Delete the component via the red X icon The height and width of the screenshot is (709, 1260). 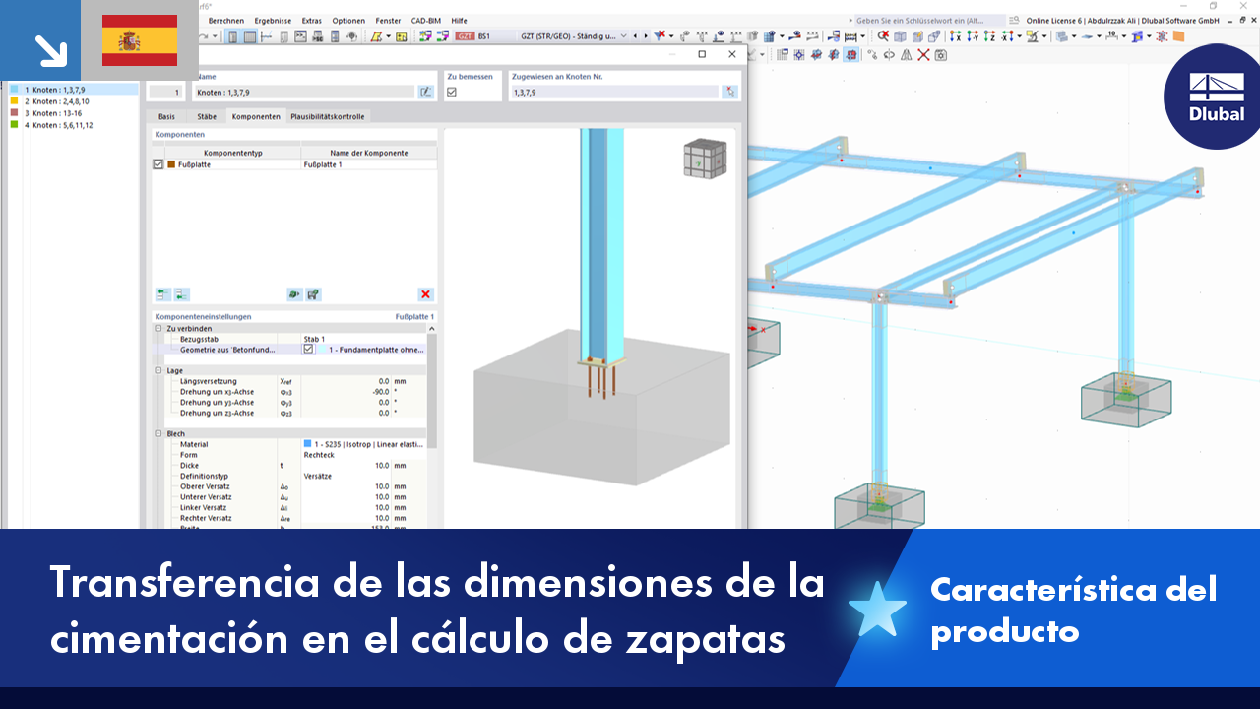pos(425,294)
